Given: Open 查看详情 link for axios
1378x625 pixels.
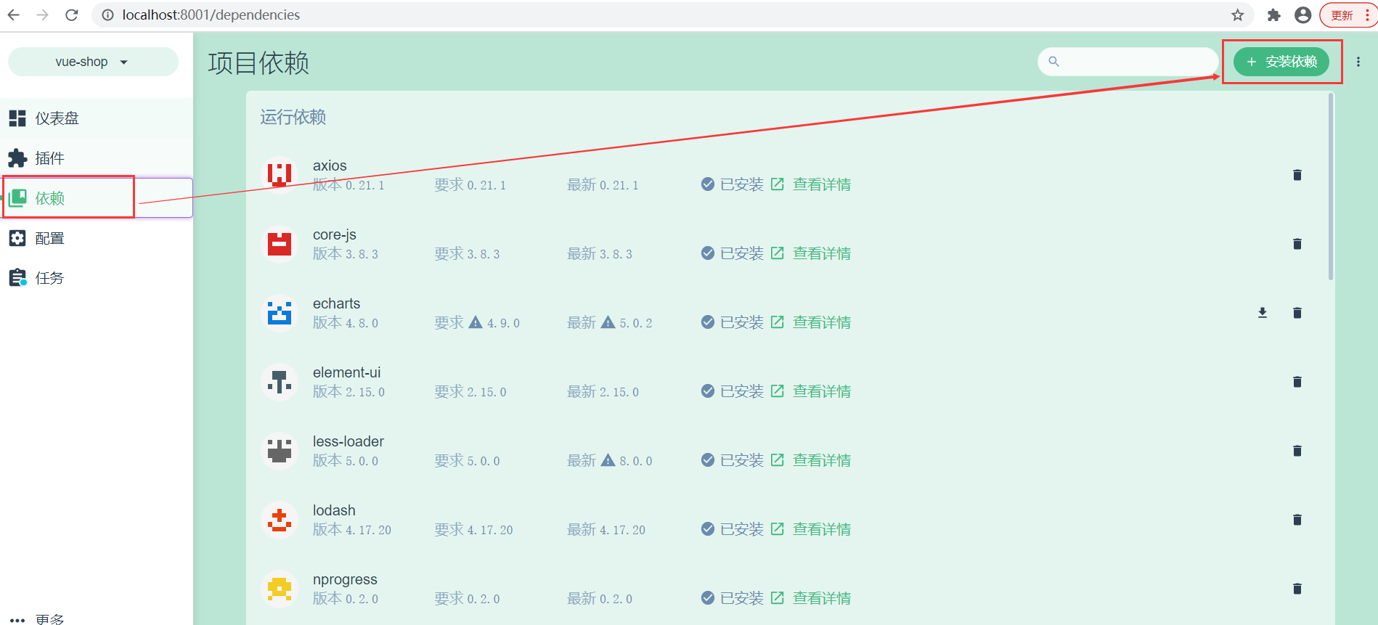Looking at the screenshot, I should pos(811,184).
